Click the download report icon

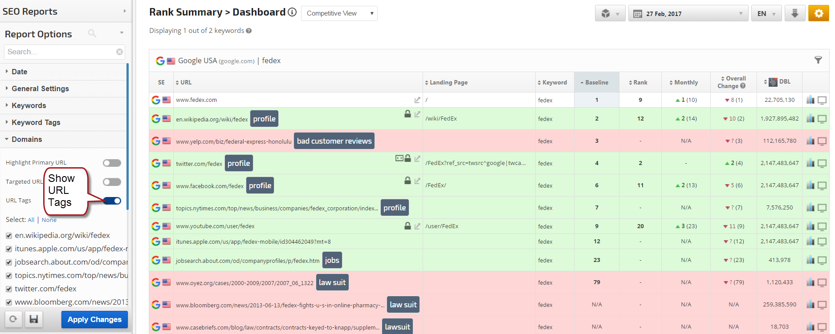(x=794, y=13)
